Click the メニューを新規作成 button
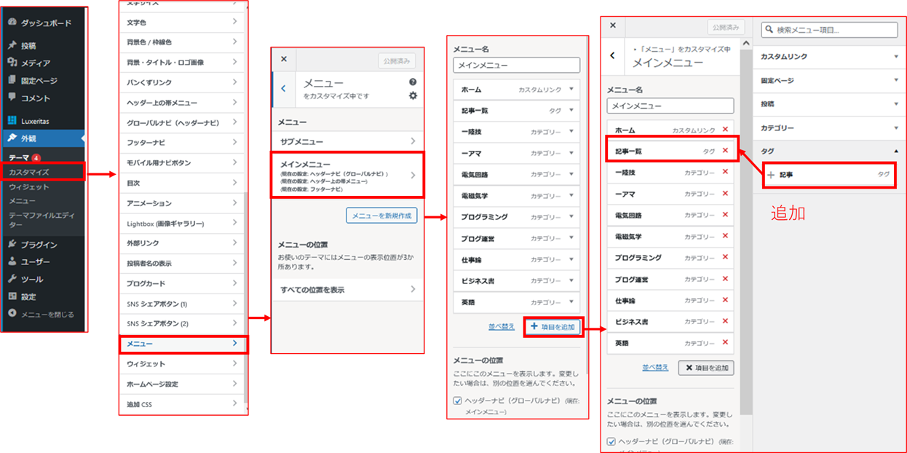 tap(381, 216)
